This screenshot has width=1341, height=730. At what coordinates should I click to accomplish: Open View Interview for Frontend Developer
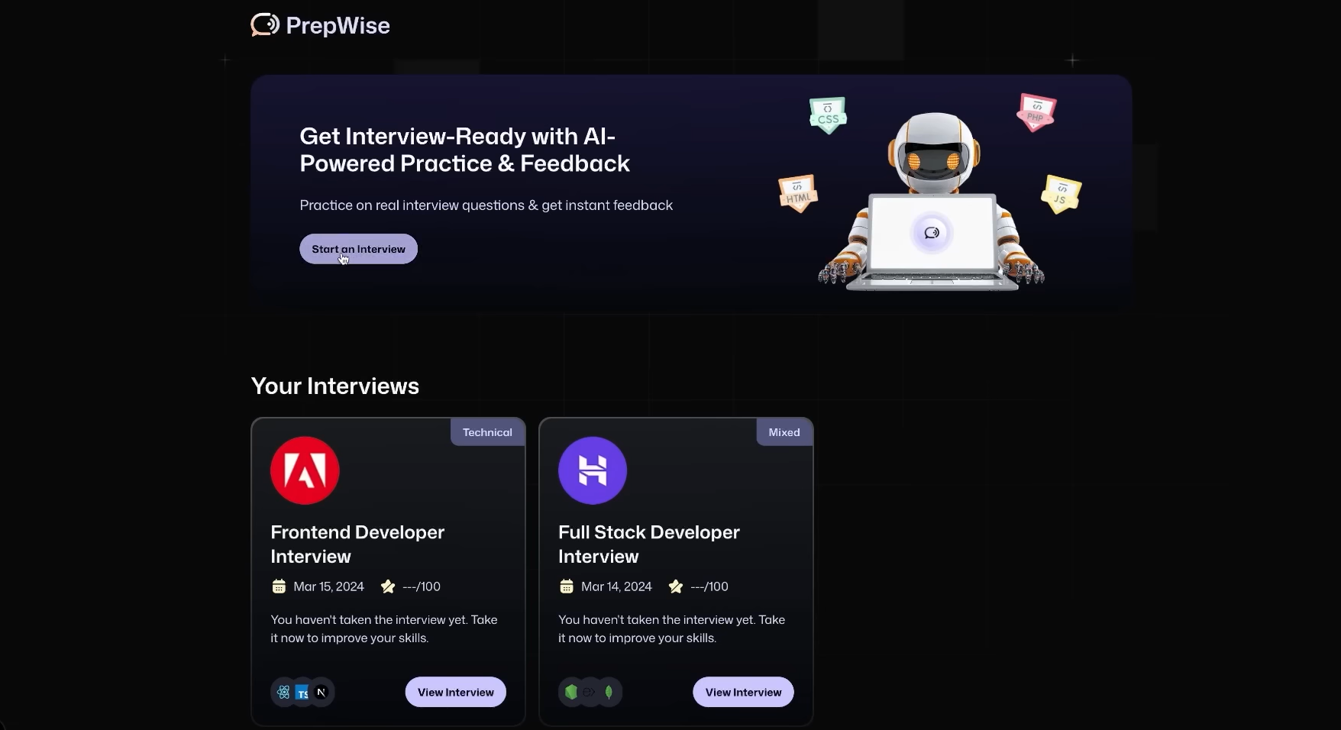(x=455, y=692)
